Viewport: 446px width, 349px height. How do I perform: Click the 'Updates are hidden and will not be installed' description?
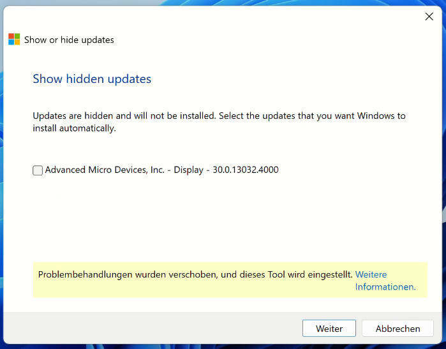pyautogui.click(x=219, y=122)
